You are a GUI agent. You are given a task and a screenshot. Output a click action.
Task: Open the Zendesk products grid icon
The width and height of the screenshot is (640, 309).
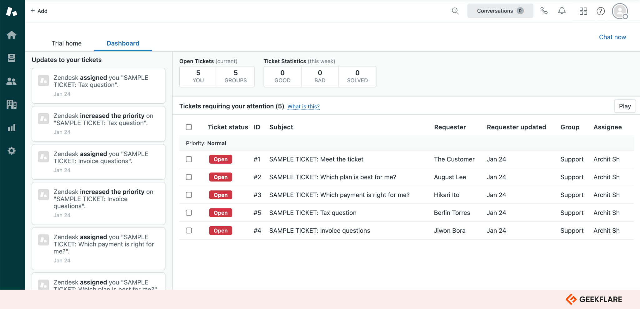click(583, 11)
